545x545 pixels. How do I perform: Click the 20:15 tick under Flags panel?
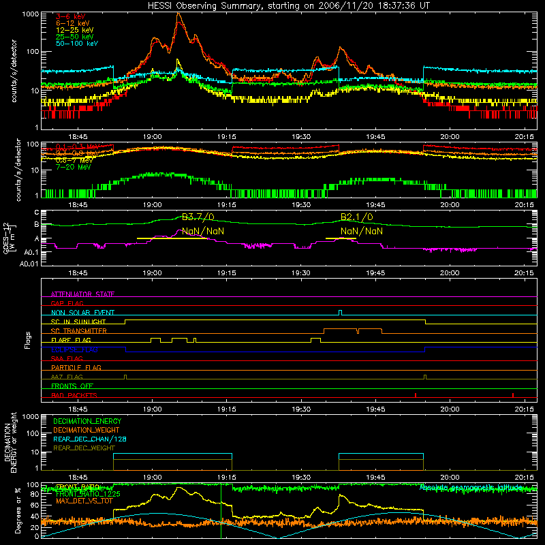[x=524, y=409]
